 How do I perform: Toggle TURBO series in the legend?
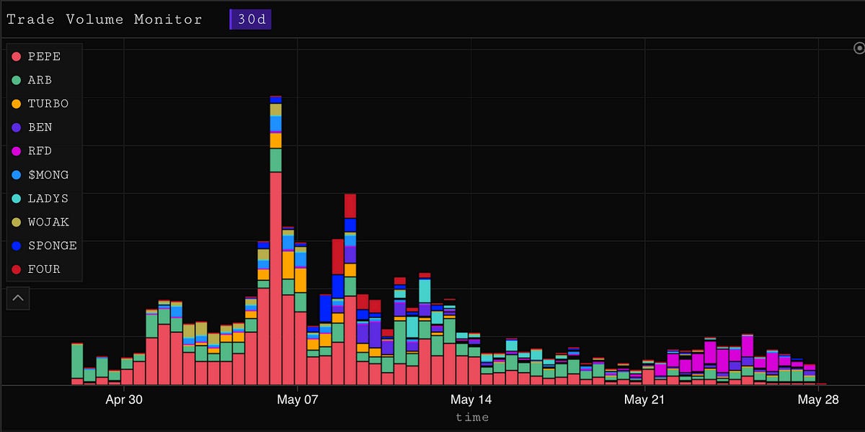pyautogui.click(x=48, y=104)
